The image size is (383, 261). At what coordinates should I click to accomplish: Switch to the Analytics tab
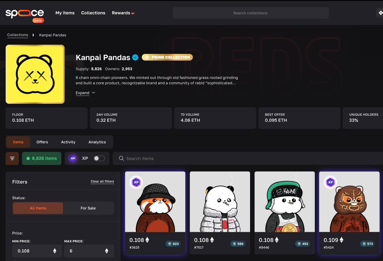click(x=97, y=142)
